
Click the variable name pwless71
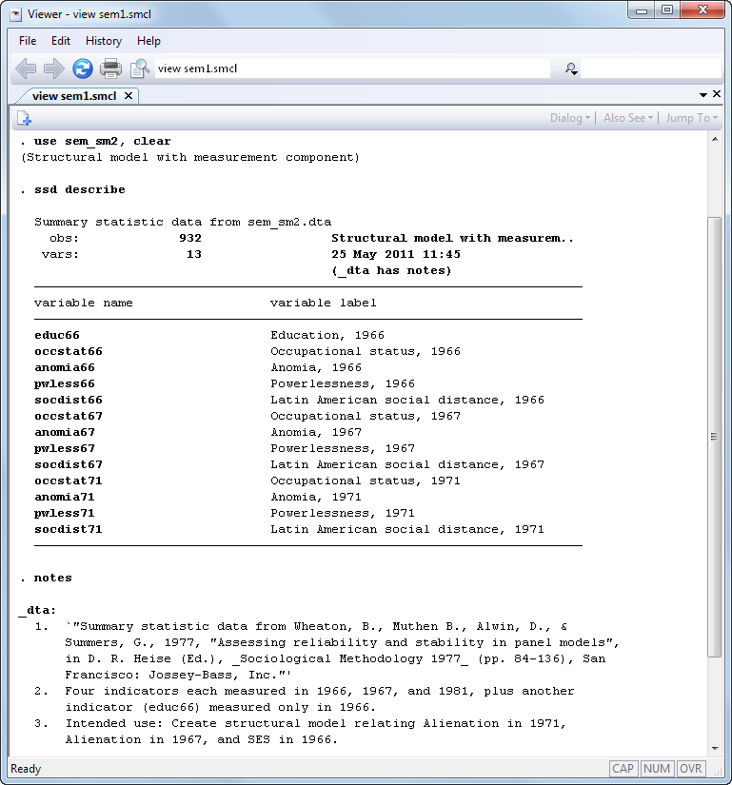65,513
